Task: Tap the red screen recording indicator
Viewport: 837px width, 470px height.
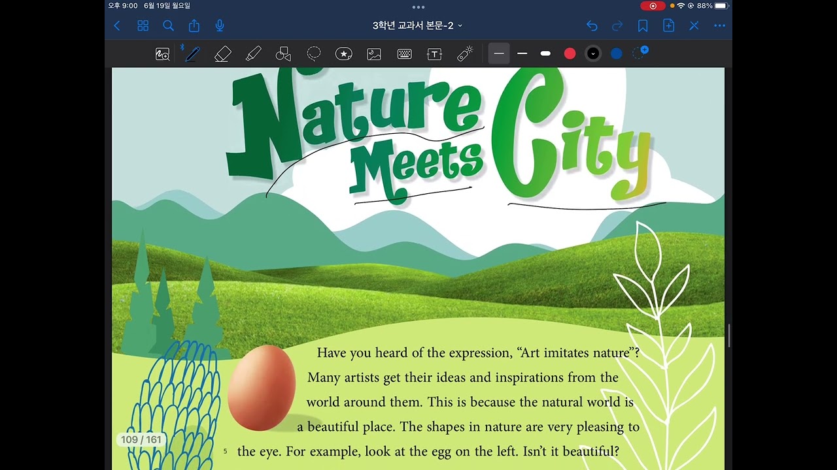Action: tap(653, 6)
